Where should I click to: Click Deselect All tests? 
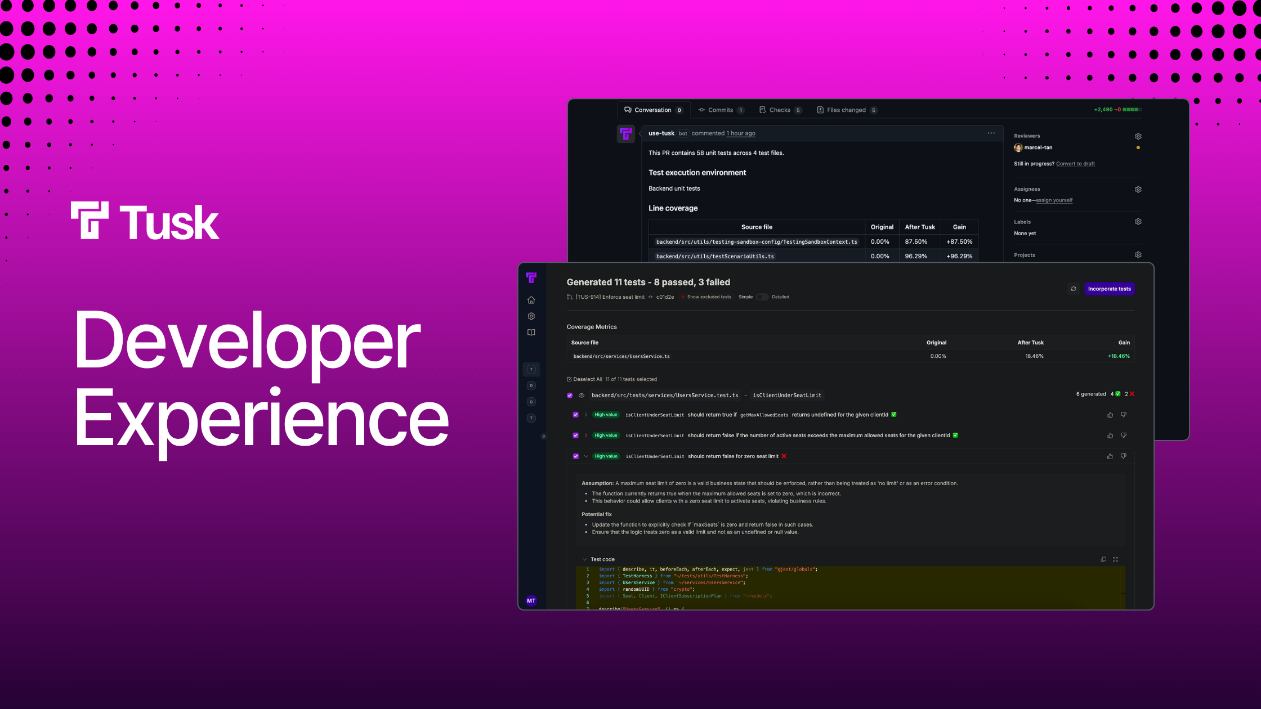(584, 379)
